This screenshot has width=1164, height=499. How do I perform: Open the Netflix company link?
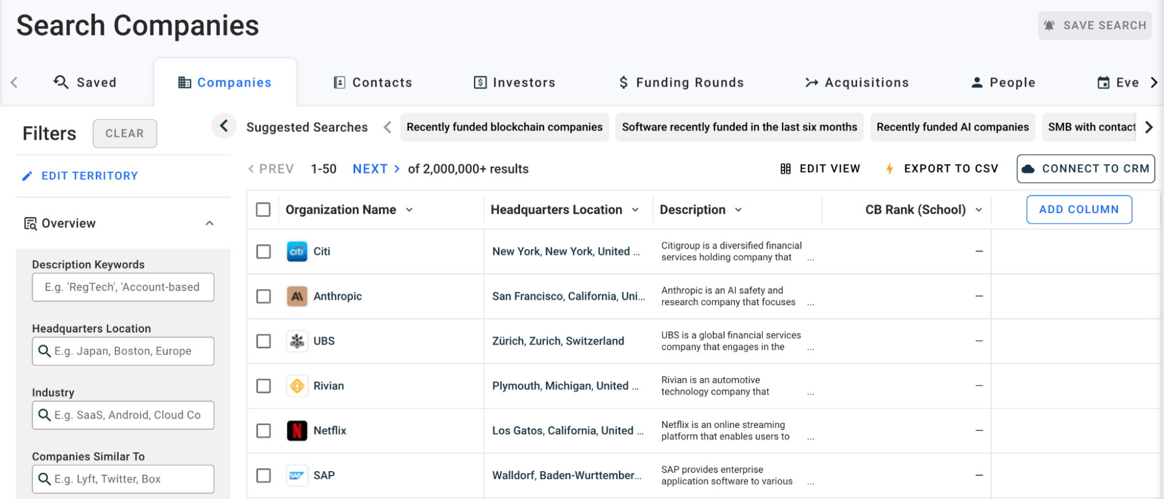[x=330, y=431]
